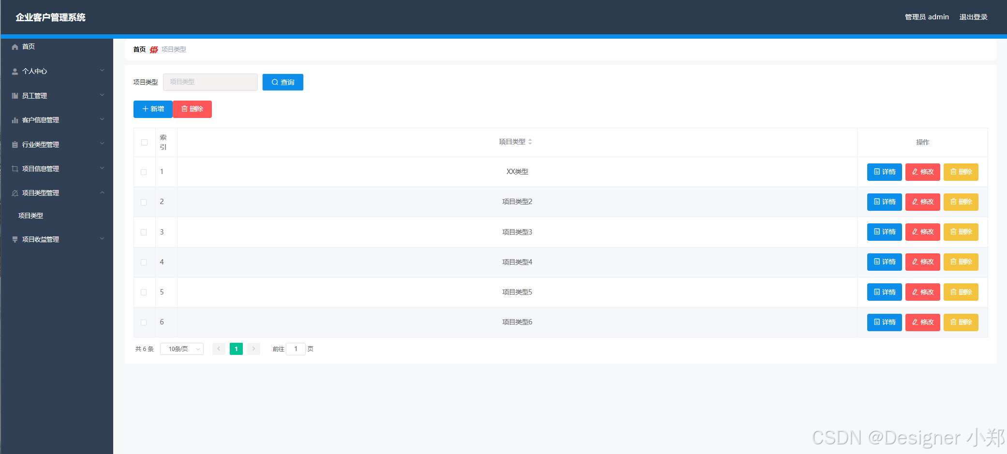Click the red breadcrumb separator icon

click(154, 49)
